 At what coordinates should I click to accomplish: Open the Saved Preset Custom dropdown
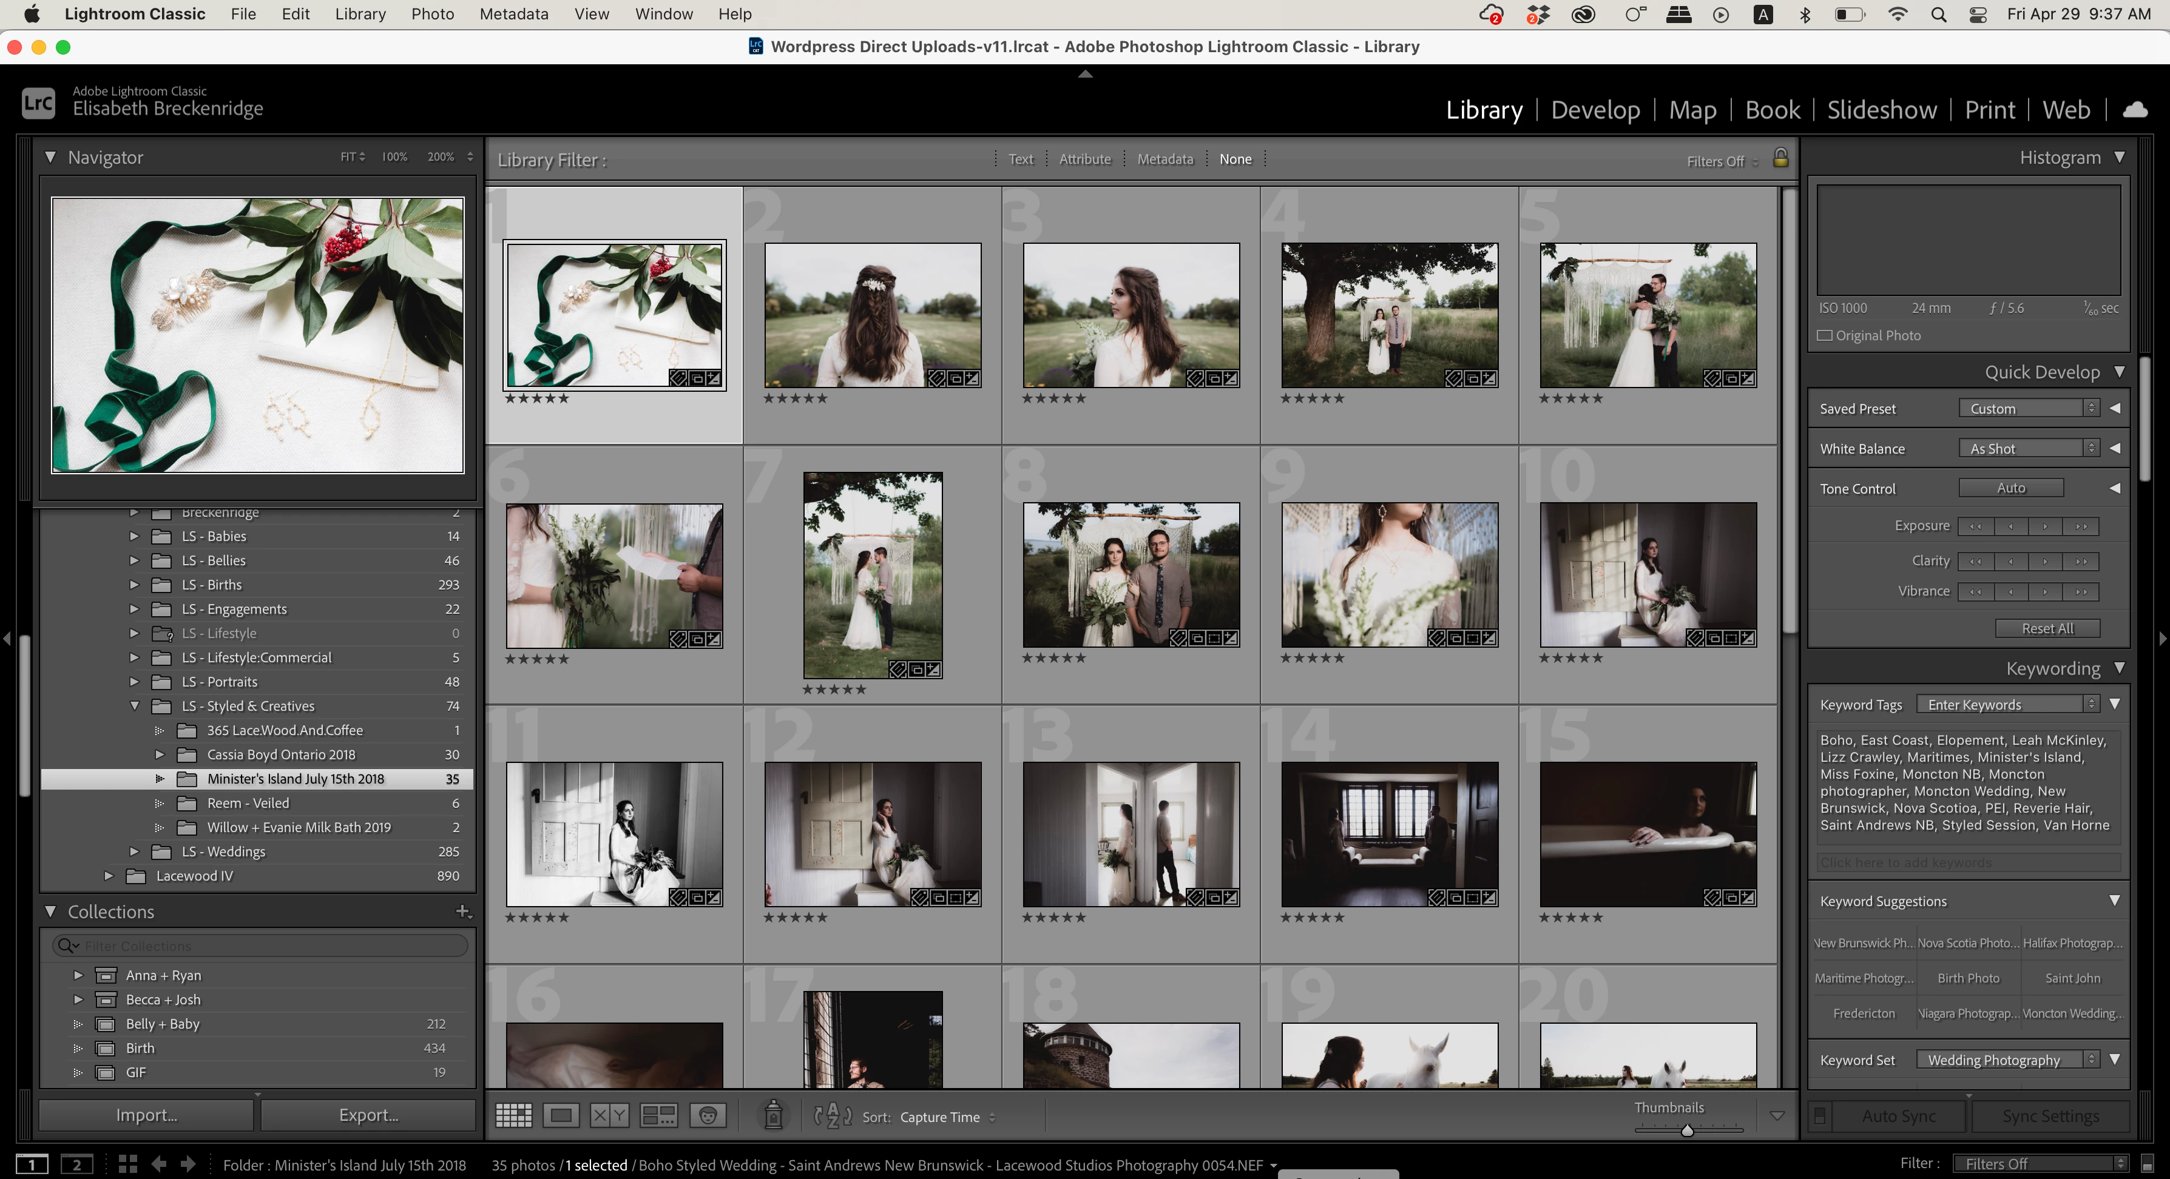[2029, 408]
